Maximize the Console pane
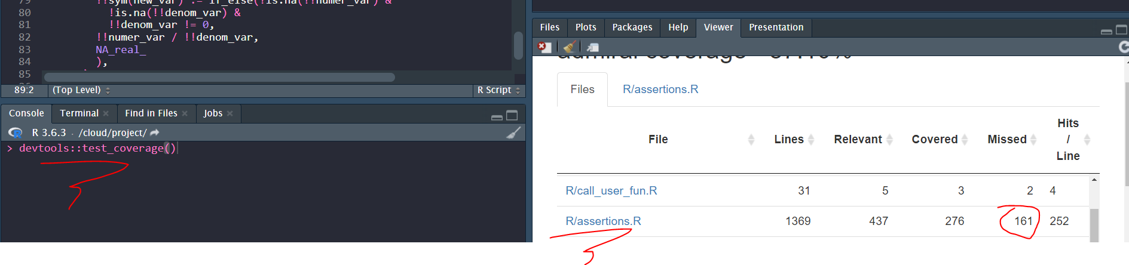The width and height of the screenshot is (1129, 265). coord(512,115)
